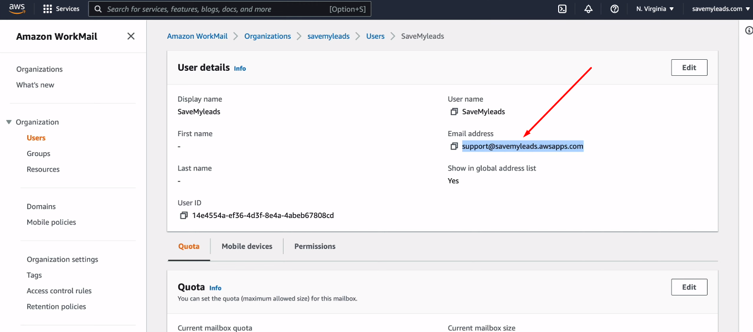Open What's new in the sidebar
Viewport: 753px width, 332px height.
[x=35, y=85]
